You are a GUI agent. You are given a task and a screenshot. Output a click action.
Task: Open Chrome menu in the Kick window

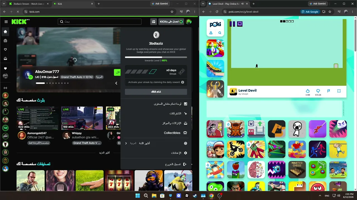click(194, 12)
